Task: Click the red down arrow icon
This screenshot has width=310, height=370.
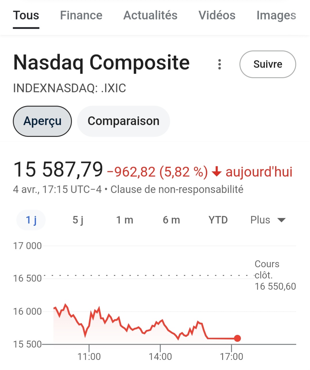Action: coord(216,172)
